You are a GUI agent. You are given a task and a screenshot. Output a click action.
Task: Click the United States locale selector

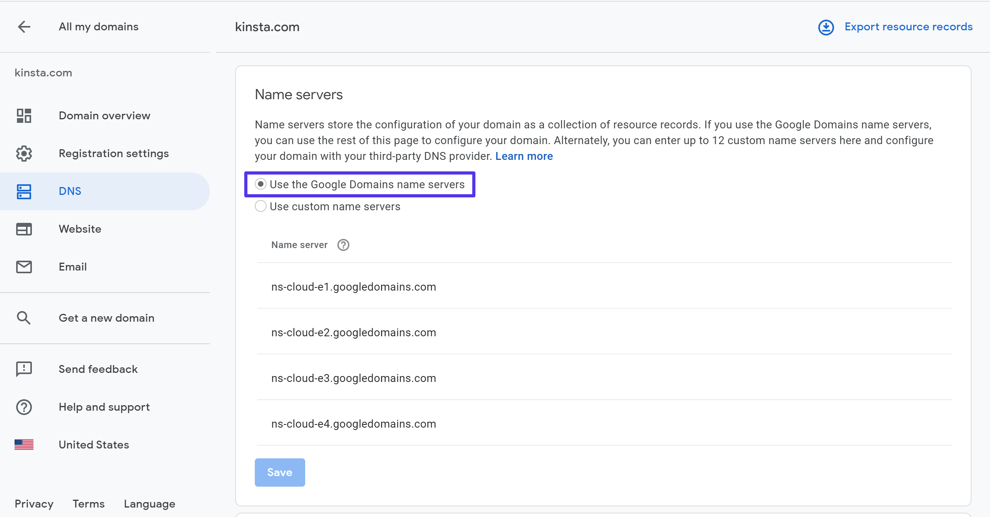94,445
